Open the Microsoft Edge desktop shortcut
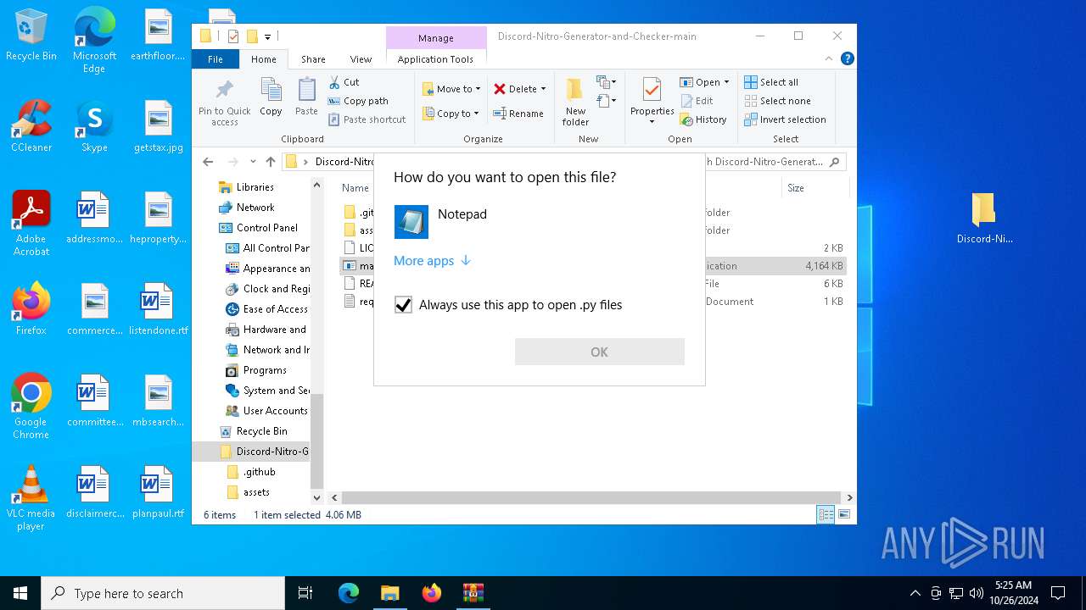Viewport: 1086px width, 610px height. coord(94,41)
